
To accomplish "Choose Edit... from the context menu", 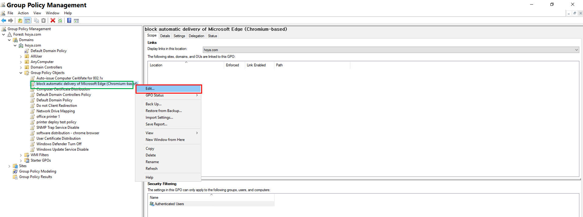I will [168, 89].
